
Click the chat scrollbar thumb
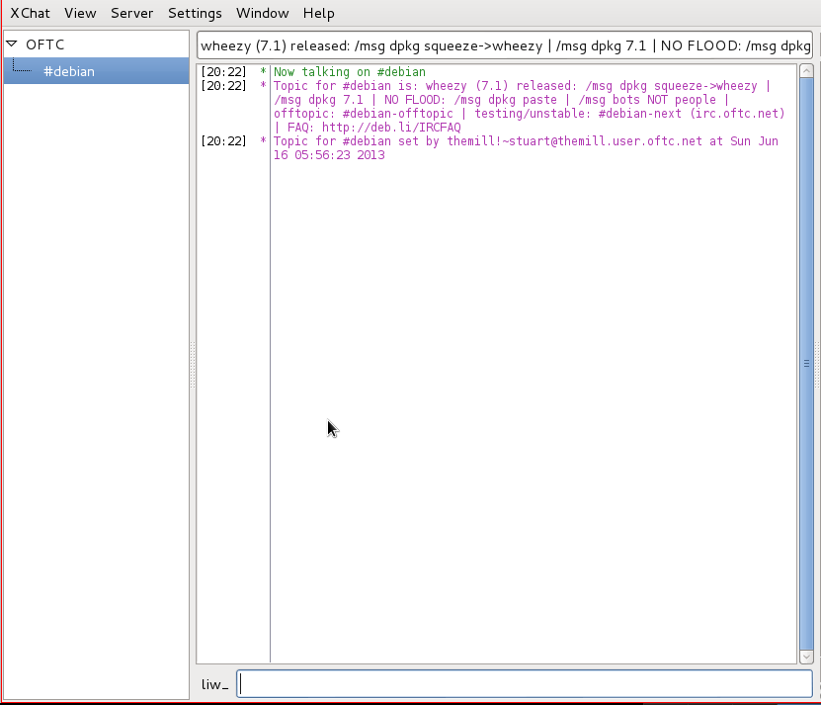coord(806,363)
